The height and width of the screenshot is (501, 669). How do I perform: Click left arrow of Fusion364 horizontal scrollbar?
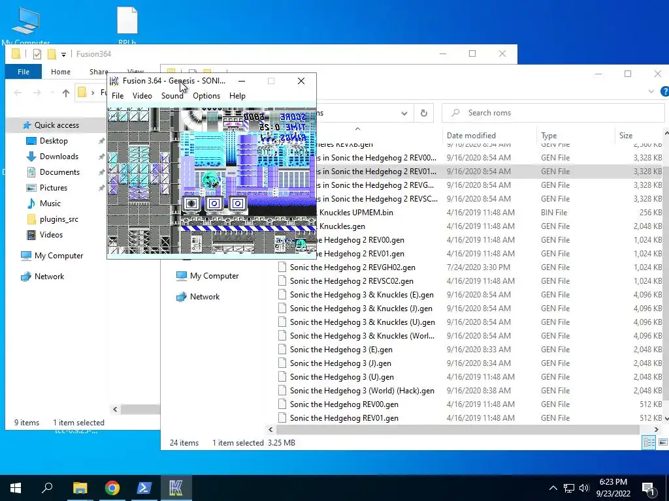115,410
